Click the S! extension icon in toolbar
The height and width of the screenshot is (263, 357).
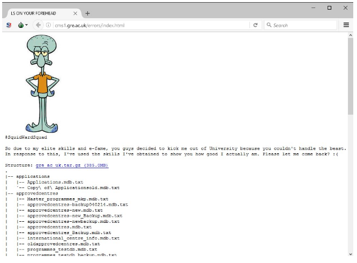point(9,25)
